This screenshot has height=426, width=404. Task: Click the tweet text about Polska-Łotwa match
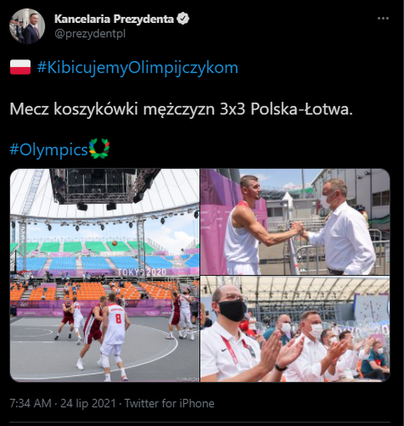click(181, 109)
